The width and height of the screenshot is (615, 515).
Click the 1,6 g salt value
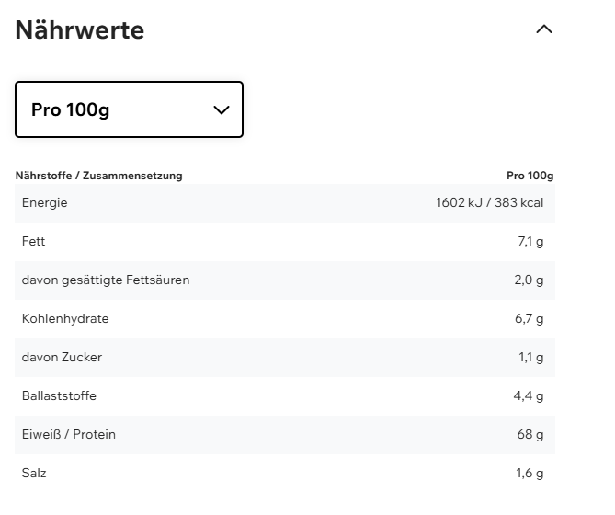coord(530,474)
